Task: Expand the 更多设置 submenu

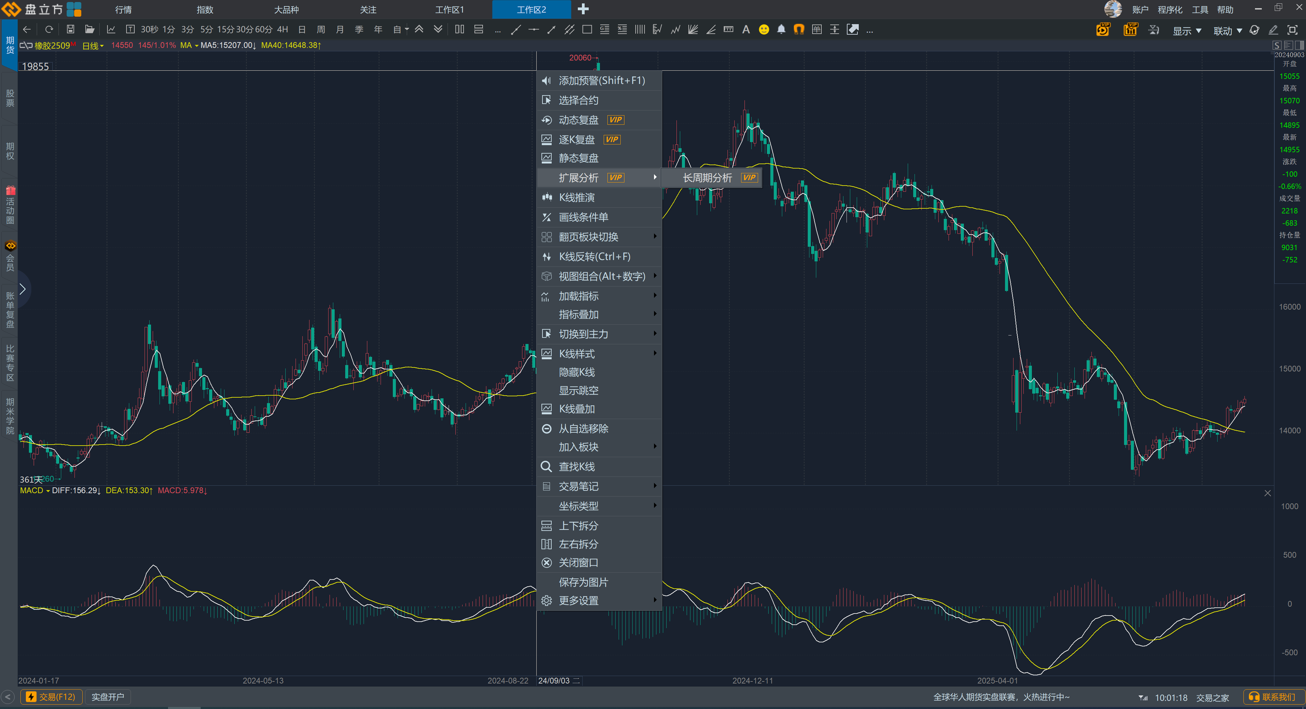Action: [599, 601]
